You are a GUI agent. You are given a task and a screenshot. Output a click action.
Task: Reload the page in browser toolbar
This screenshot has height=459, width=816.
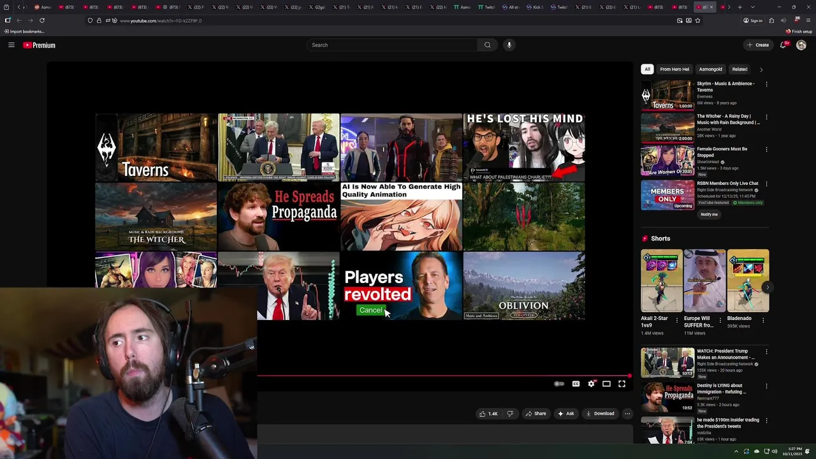[42, 20]
